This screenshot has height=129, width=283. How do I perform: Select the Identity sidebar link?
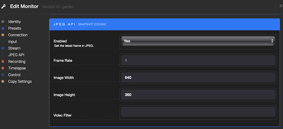pyautogui.click(x=14, y=22)
